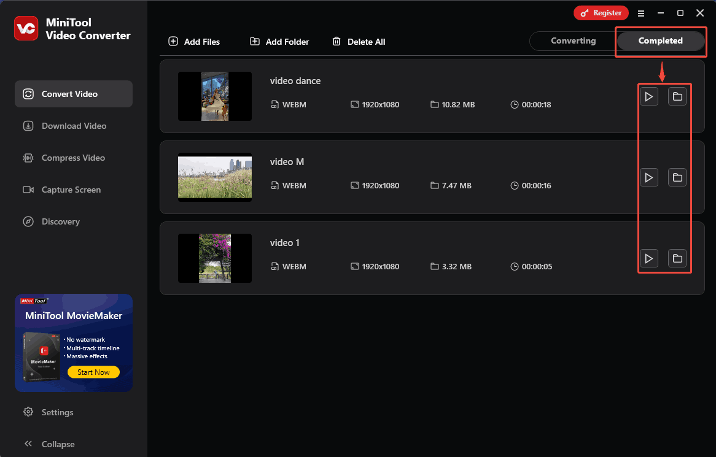Click the 10.82 MB file size
Screen dimensions: 716x457
click(x=458, y=104)
